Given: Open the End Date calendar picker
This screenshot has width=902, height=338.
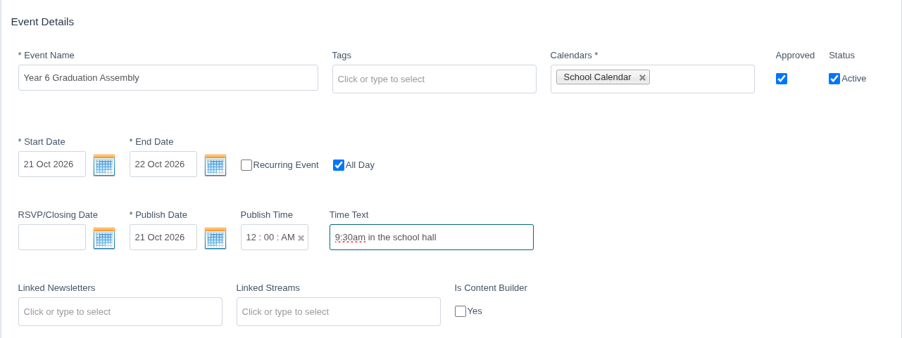Looking at the screenshot, I should 215,165.
